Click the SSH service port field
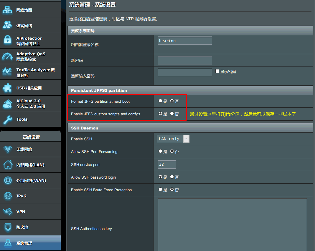This screenshot has width=315, height=251. coord(166,164)
